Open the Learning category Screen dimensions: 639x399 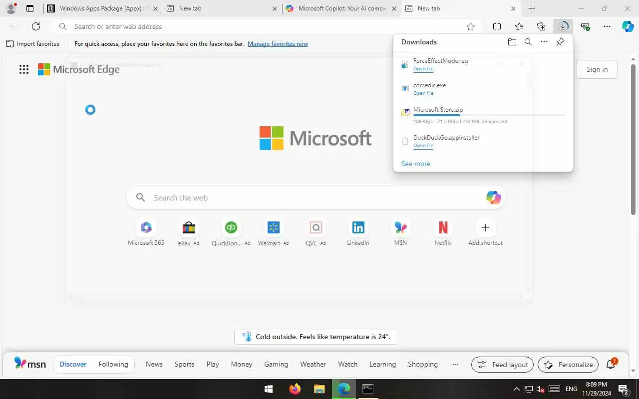pos(382,365)
